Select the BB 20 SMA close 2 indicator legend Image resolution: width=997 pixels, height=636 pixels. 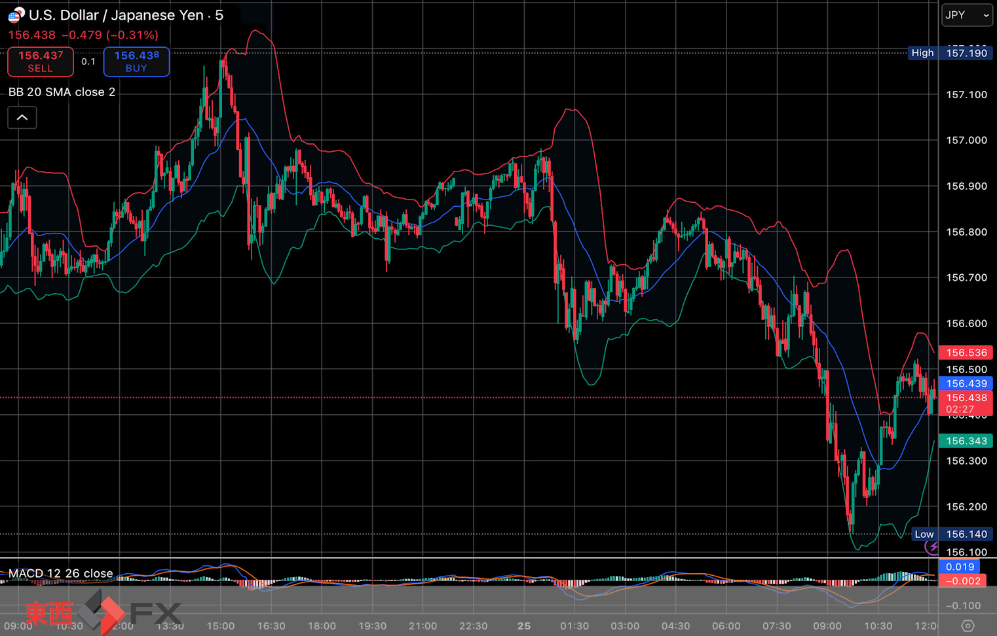tap(62, 92)
